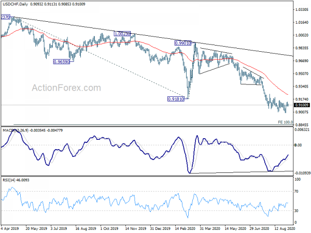Click the -0.010939 MACD scale value
This screenshot has height=233, width=311.
(302, 173)
